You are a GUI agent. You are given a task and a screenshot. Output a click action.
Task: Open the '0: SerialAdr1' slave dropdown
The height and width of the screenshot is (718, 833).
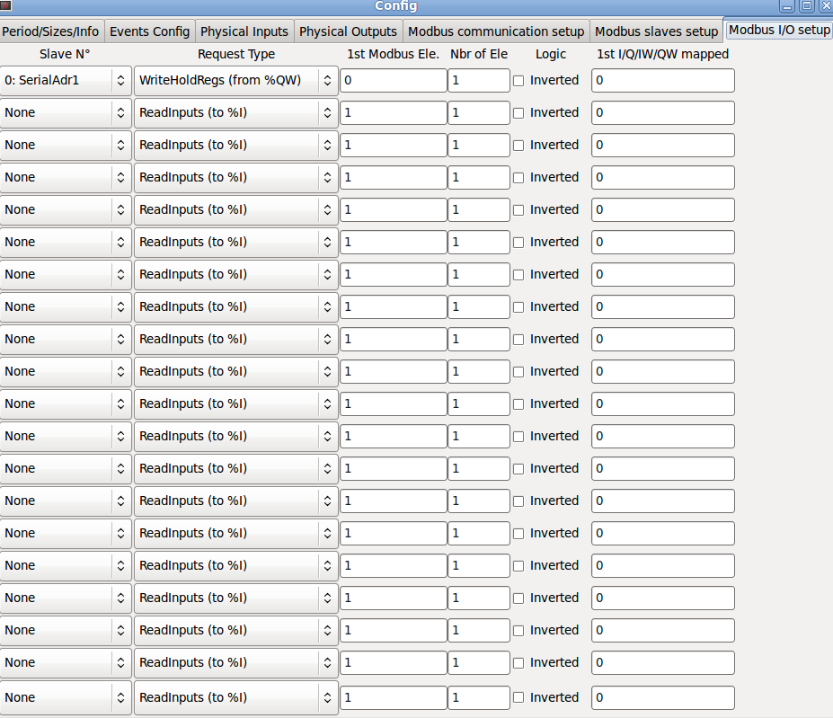pyautogui.click(x=66, y=81)
